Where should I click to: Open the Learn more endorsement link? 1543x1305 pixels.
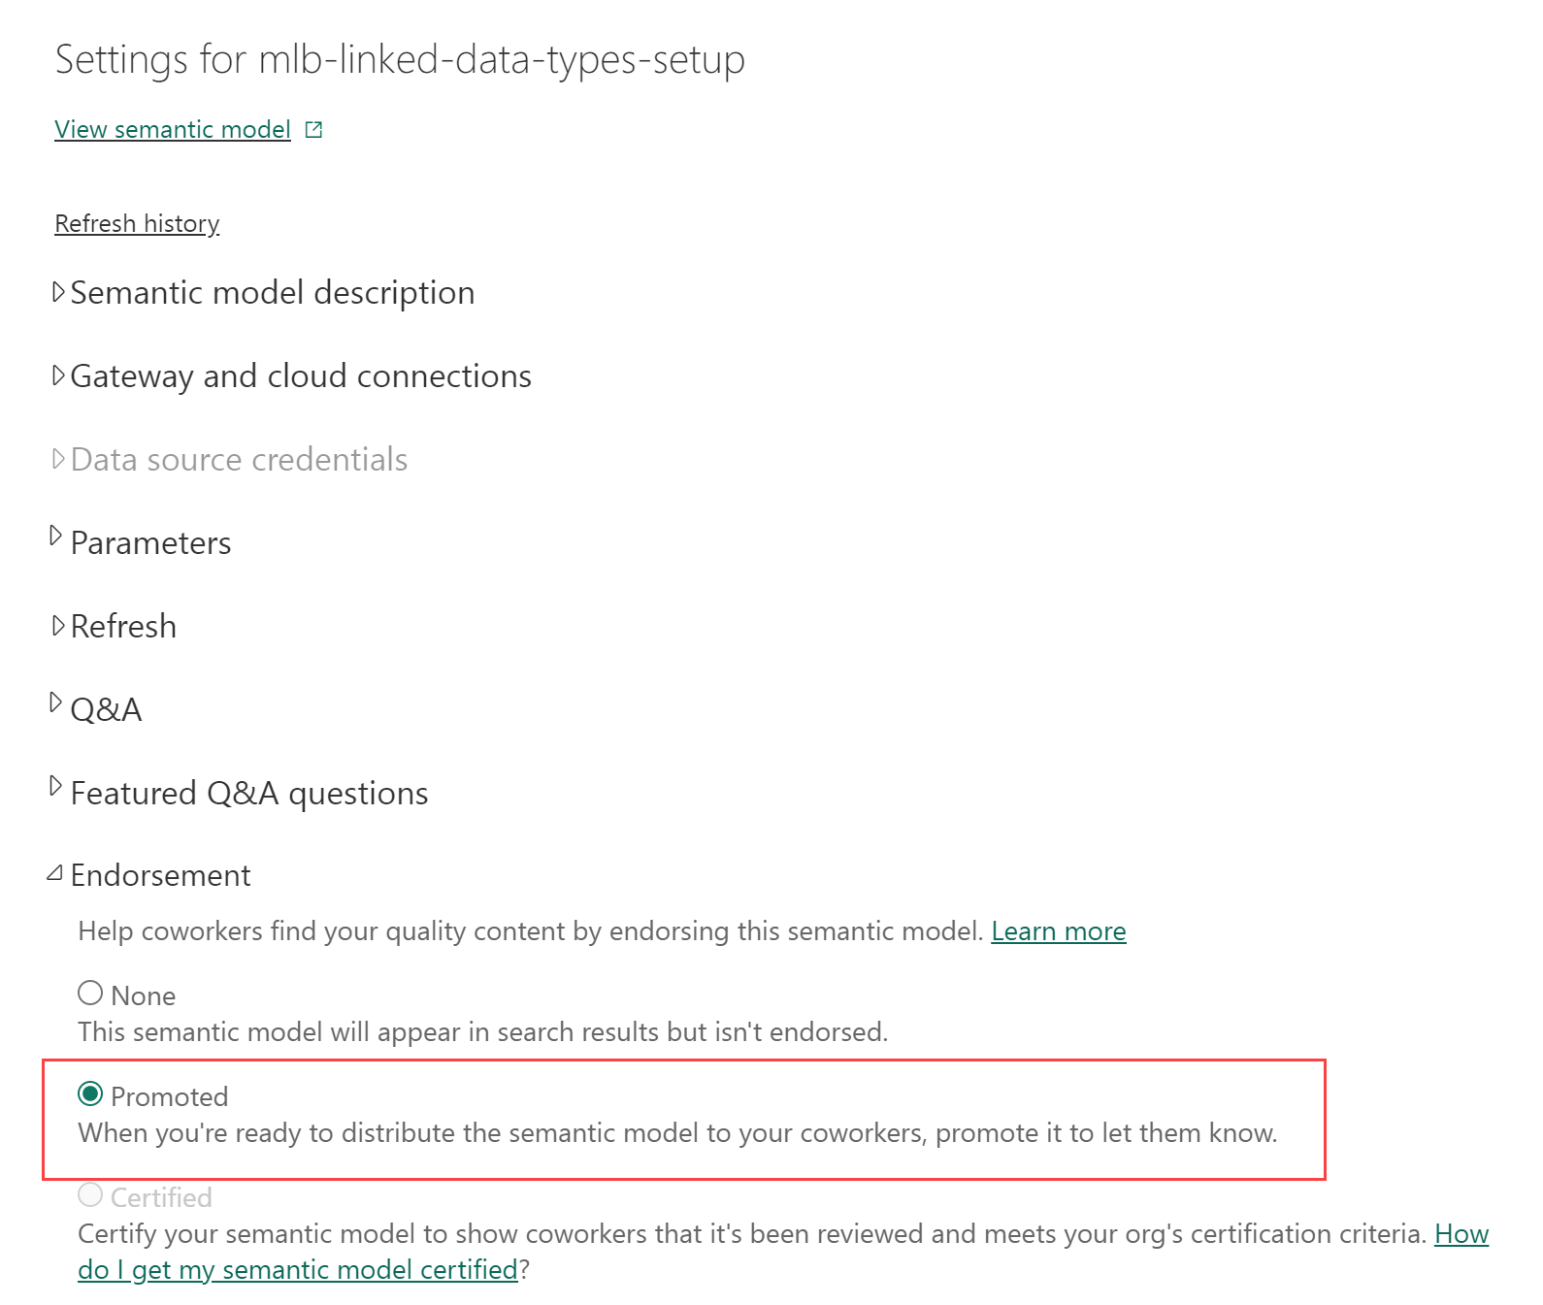pos(1058,931)
